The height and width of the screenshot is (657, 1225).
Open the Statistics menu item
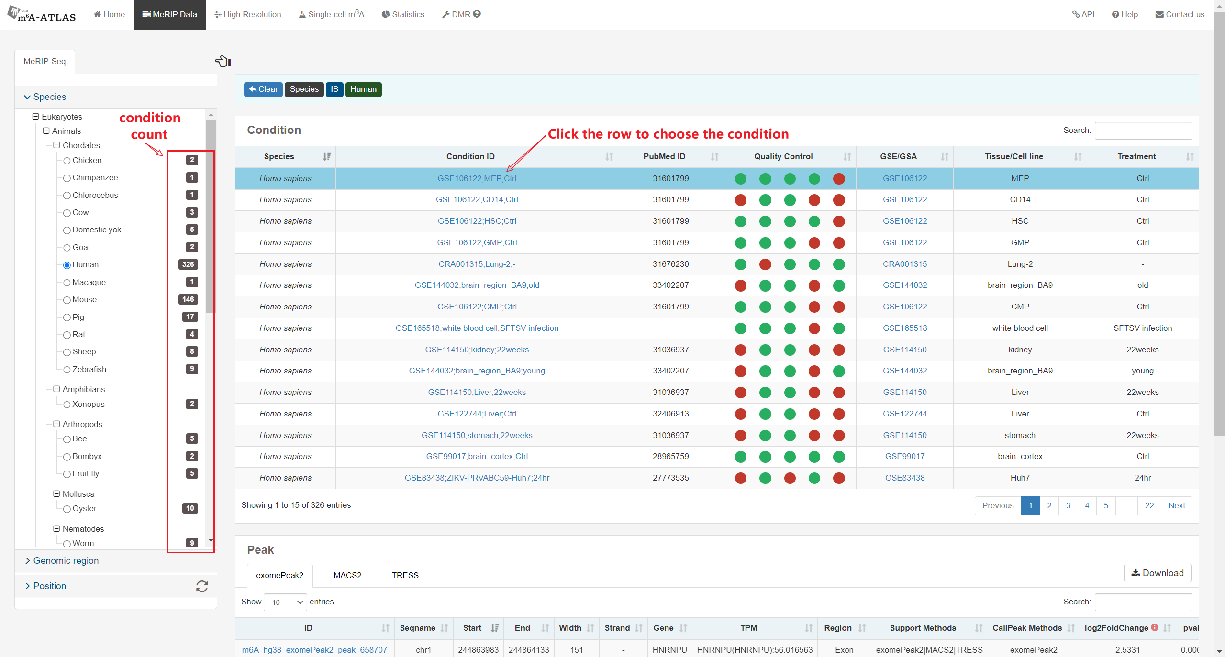[403, 14]
